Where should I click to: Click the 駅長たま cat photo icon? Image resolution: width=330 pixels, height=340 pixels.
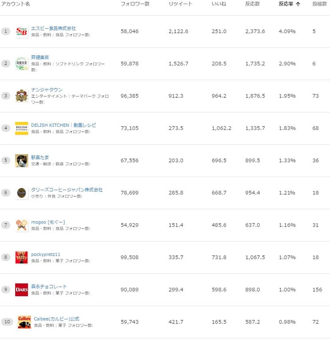coord(22,161)
